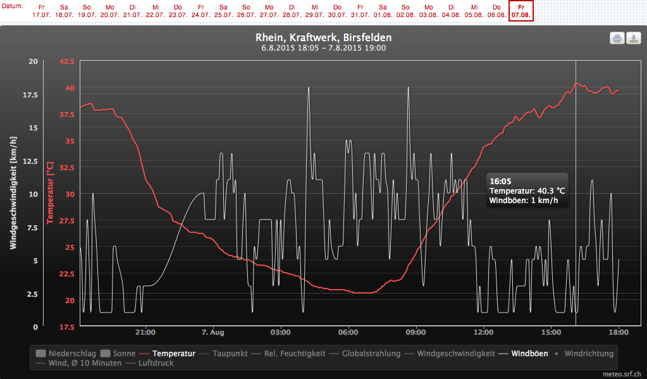This screenshot has width=647, height=379.
Task: Select date Fr 17.07.
Action: point(41,11)
